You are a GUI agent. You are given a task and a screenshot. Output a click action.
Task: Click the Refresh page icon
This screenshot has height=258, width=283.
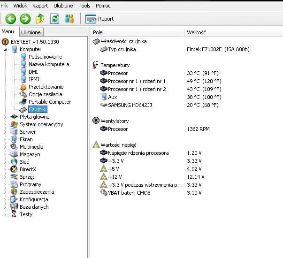pos(54,19)
